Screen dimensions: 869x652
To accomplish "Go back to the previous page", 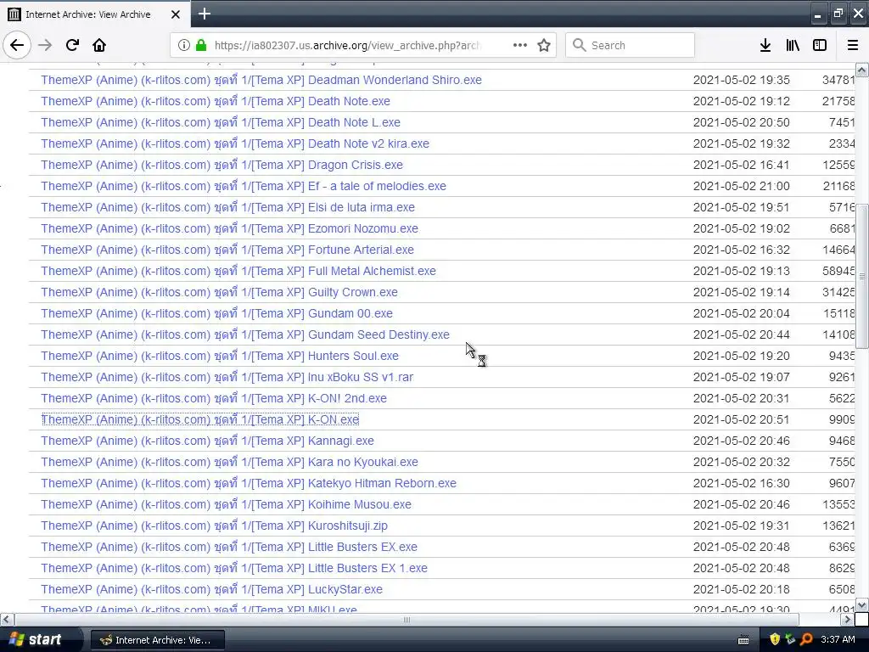I will tap(17, 45).
